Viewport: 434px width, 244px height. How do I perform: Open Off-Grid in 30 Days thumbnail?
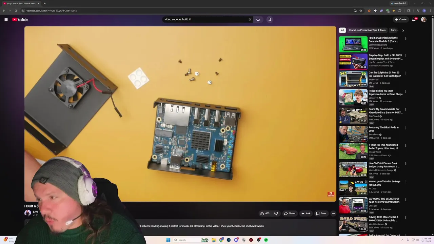tap(353, 188)
